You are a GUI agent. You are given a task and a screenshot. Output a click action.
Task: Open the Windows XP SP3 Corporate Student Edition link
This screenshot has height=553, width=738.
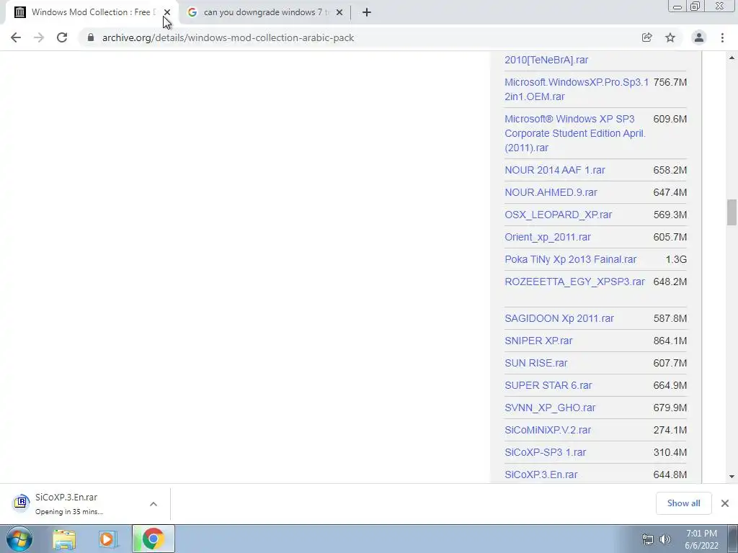click(x=574, y=133)
